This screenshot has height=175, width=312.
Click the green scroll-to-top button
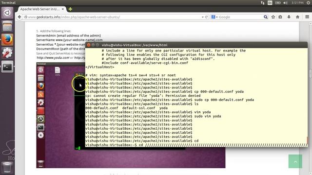click(x=295, y=161)
